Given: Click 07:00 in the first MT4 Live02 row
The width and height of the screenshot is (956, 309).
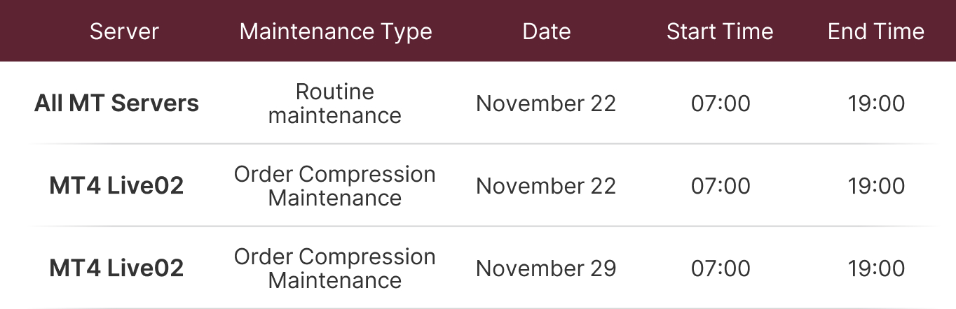Looking at the screenshot, I should point(721,186).
